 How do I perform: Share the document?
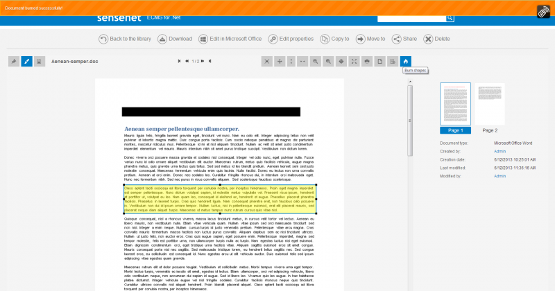pyautogui.click(x=404, y=39)
